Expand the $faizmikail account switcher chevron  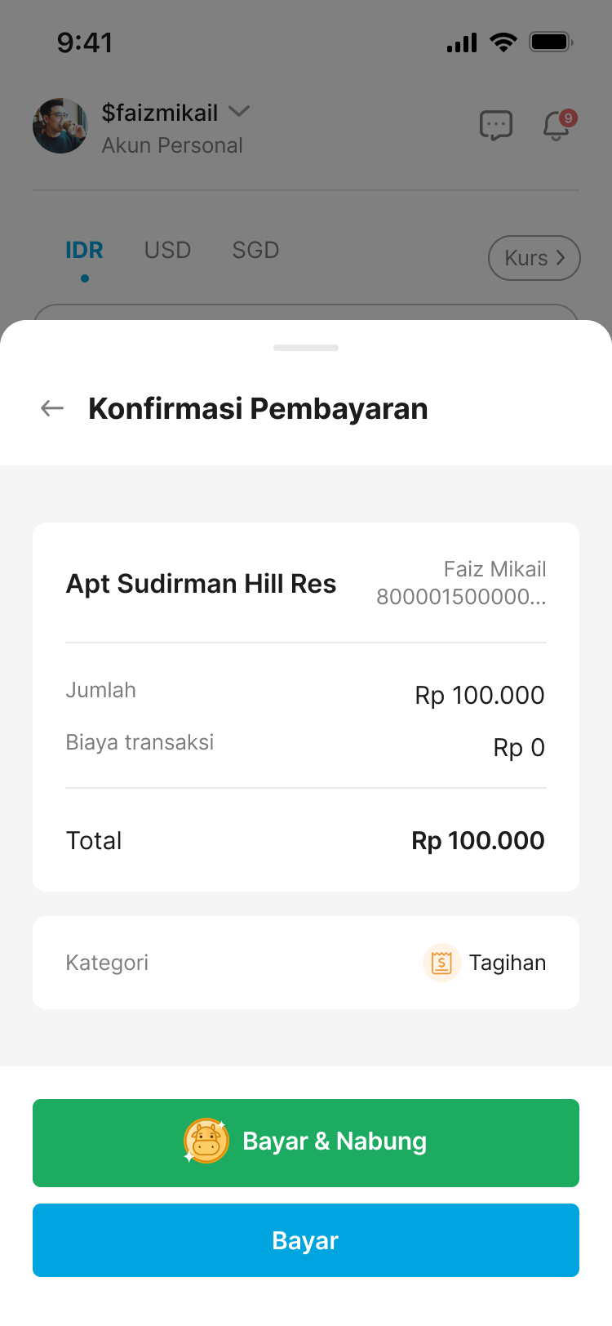coord(239,111)
